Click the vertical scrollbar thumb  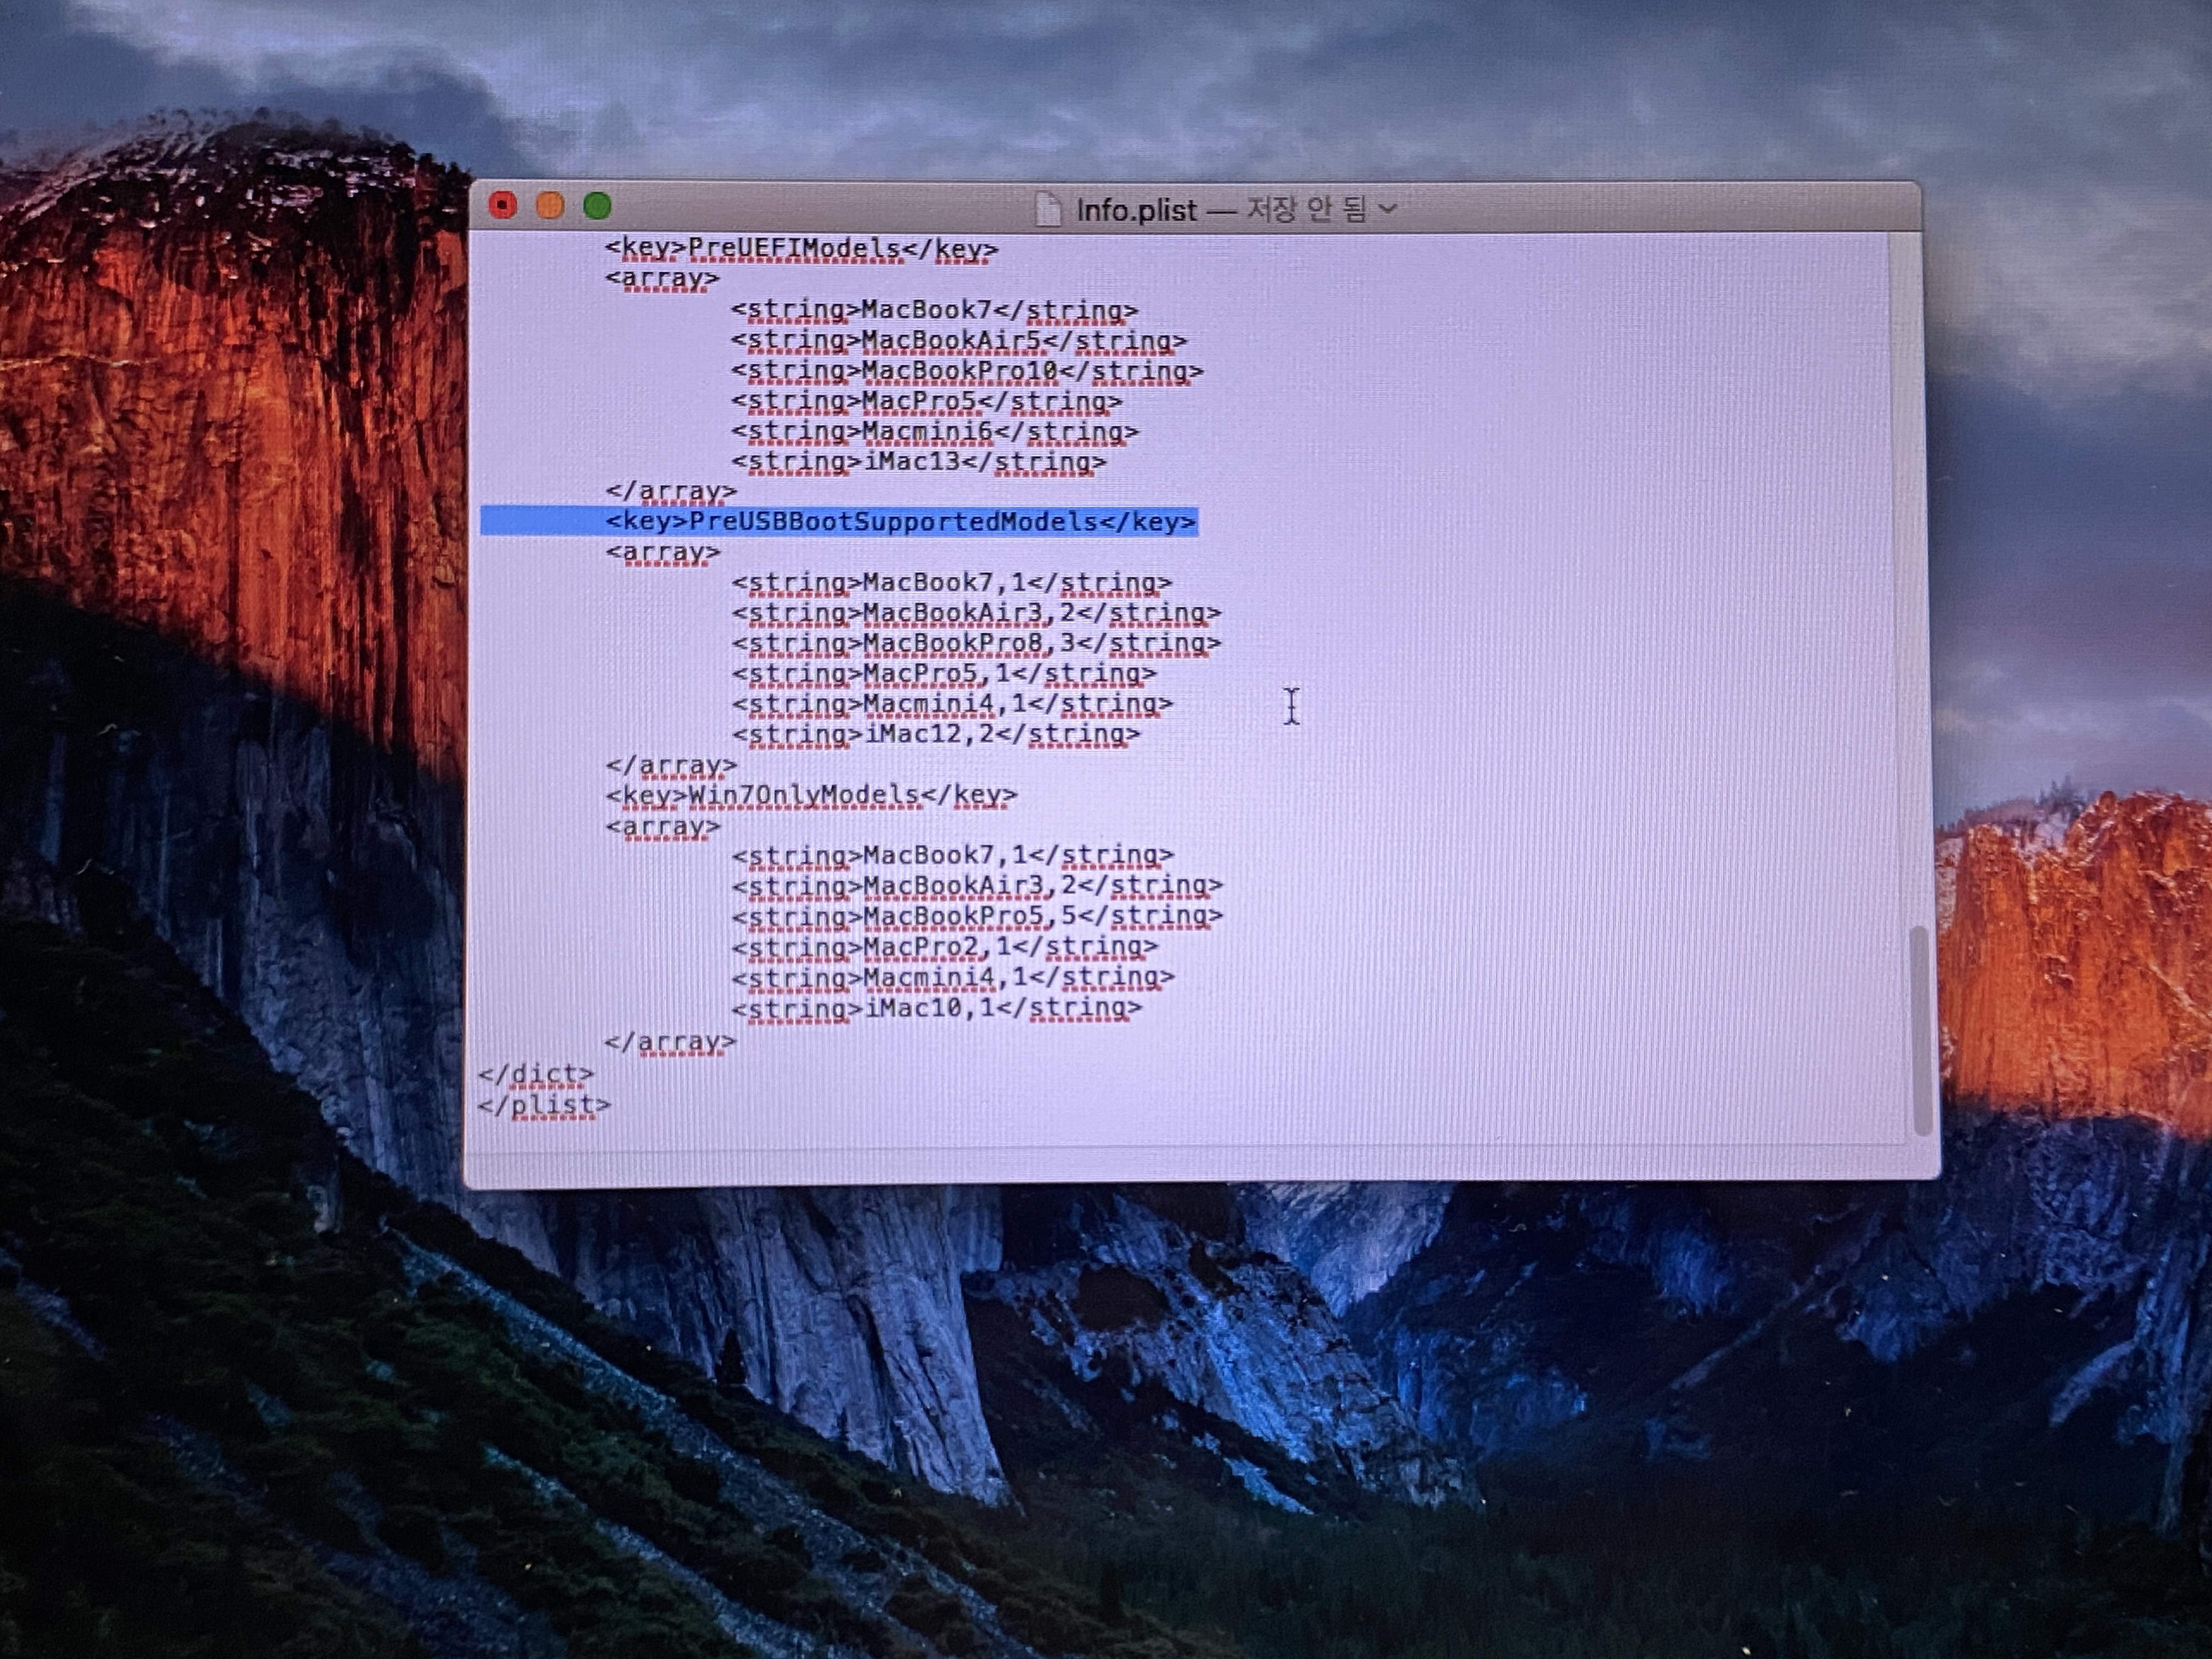tap(1919, 1032)
